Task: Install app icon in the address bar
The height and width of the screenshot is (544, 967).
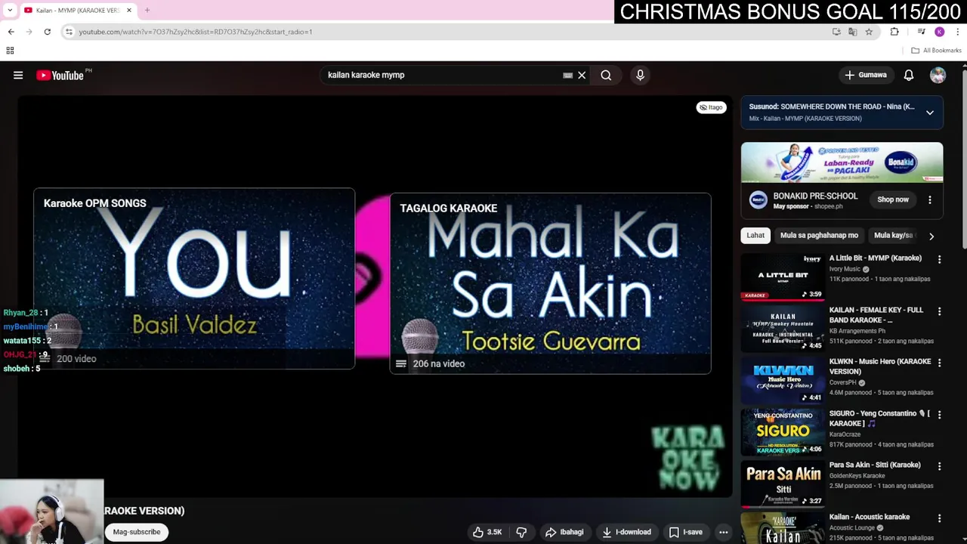Action: pyautogui.click(x=836, y=32)
